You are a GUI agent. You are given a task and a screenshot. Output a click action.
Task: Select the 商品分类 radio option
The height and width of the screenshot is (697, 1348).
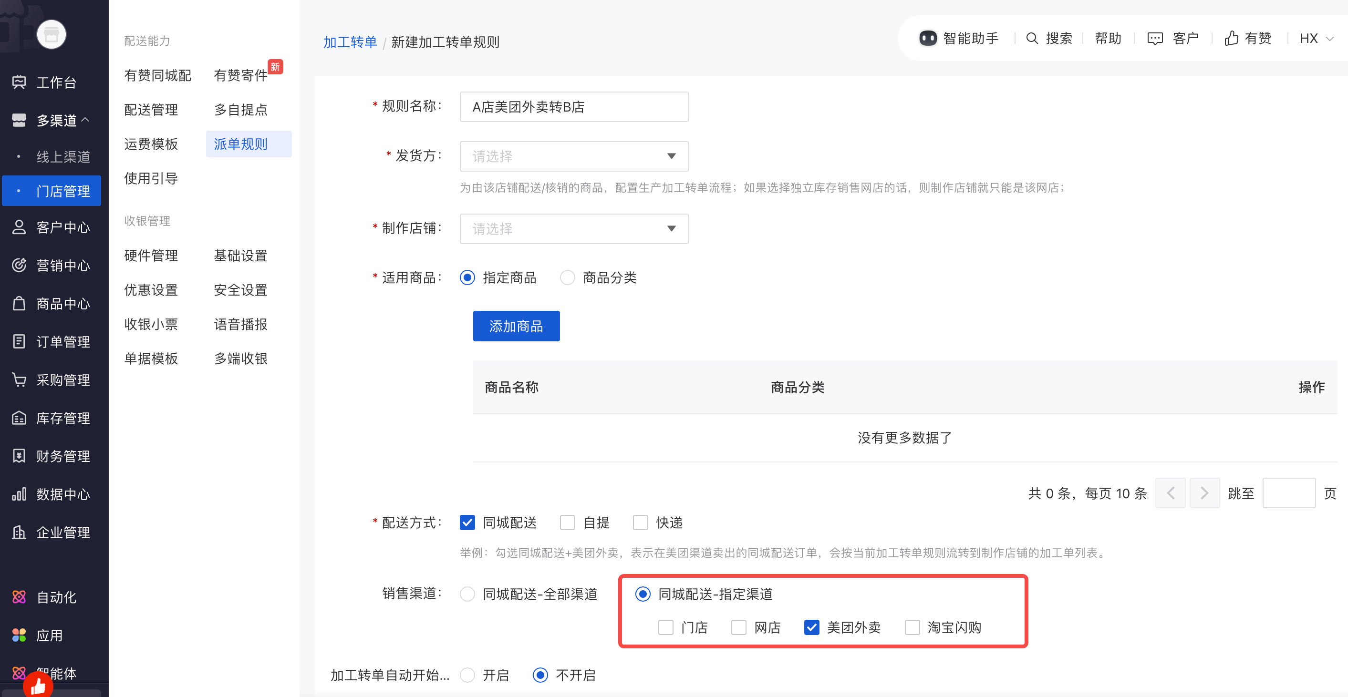point(567,277)
